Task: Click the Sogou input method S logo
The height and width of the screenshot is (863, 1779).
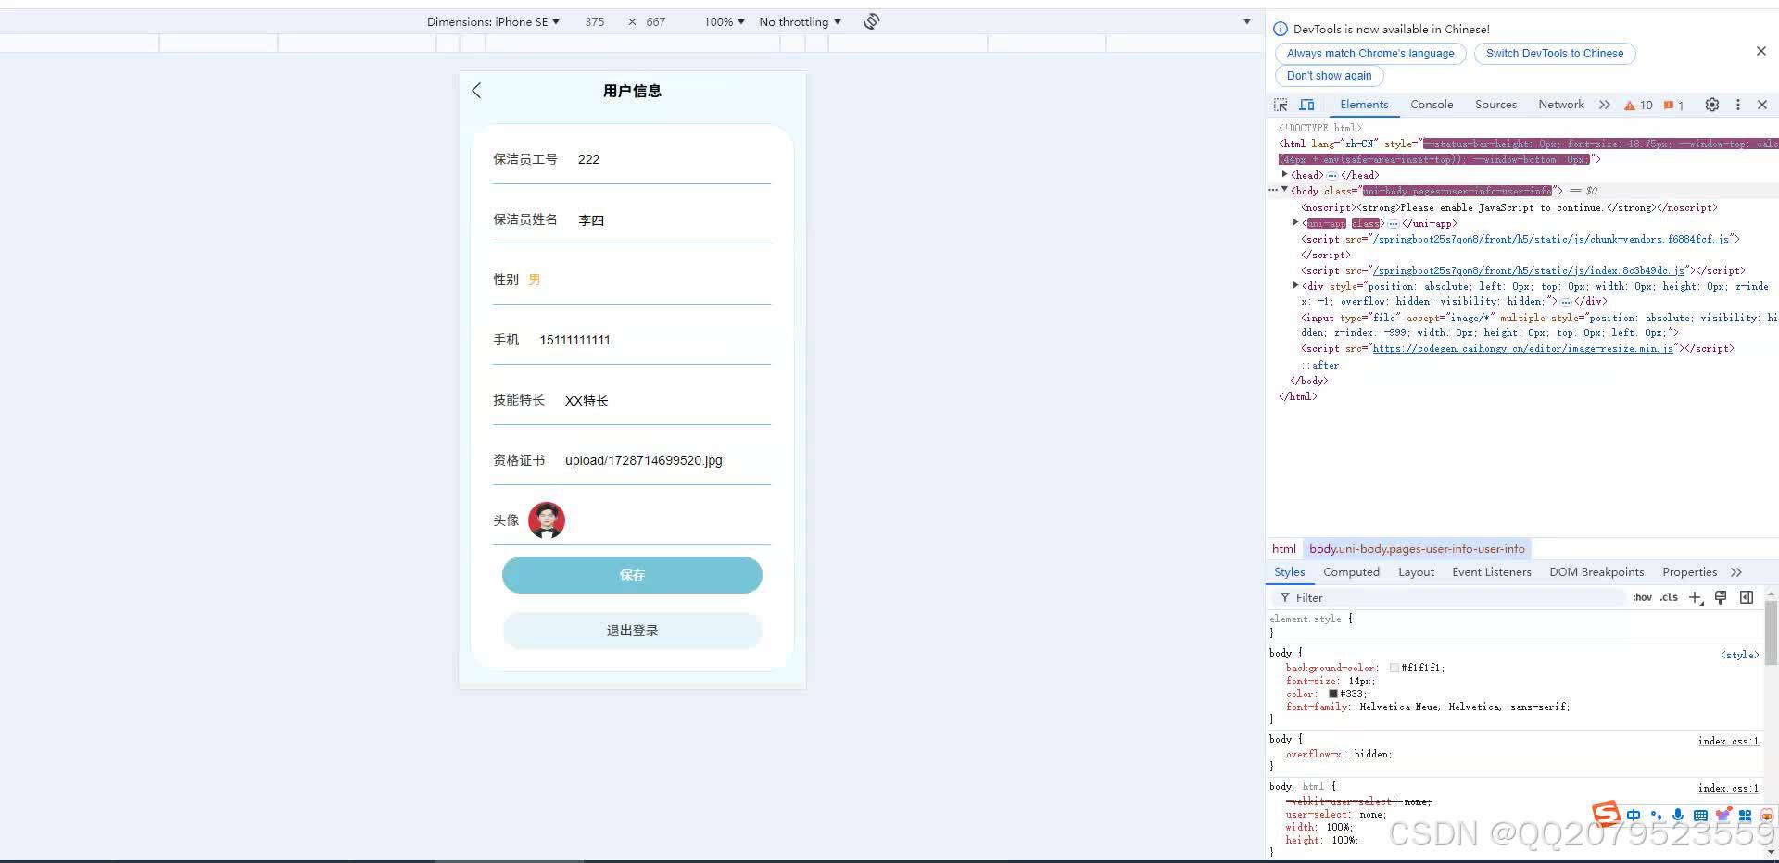Action: point(1606,814)
